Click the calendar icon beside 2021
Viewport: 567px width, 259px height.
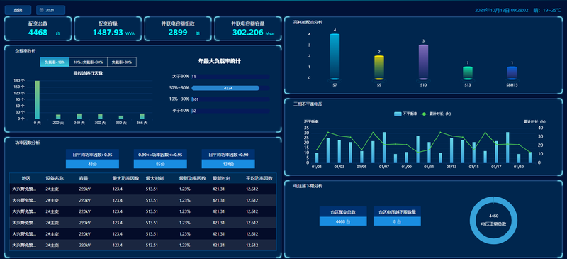[42, 10]
